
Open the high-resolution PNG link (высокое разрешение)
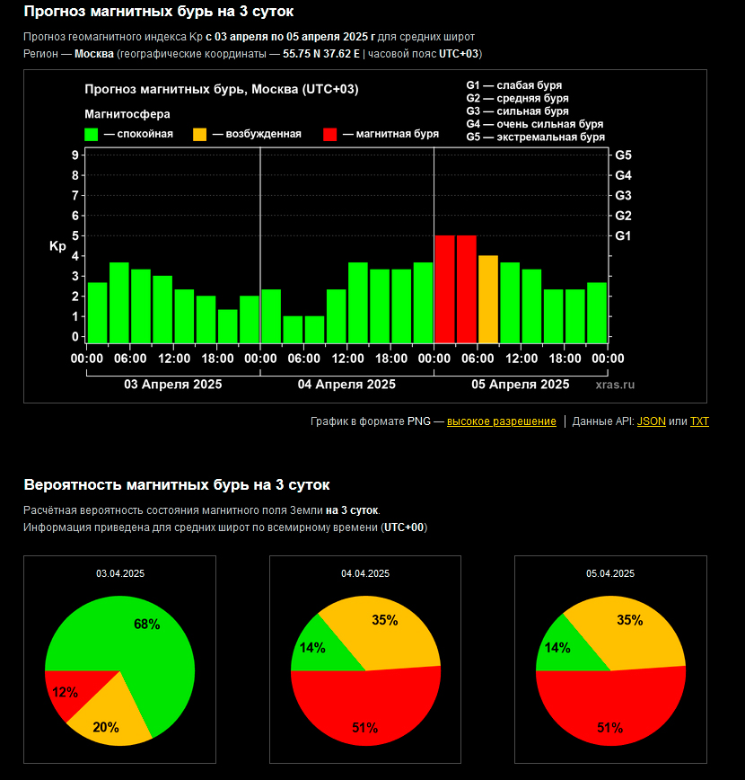[501, 421]
